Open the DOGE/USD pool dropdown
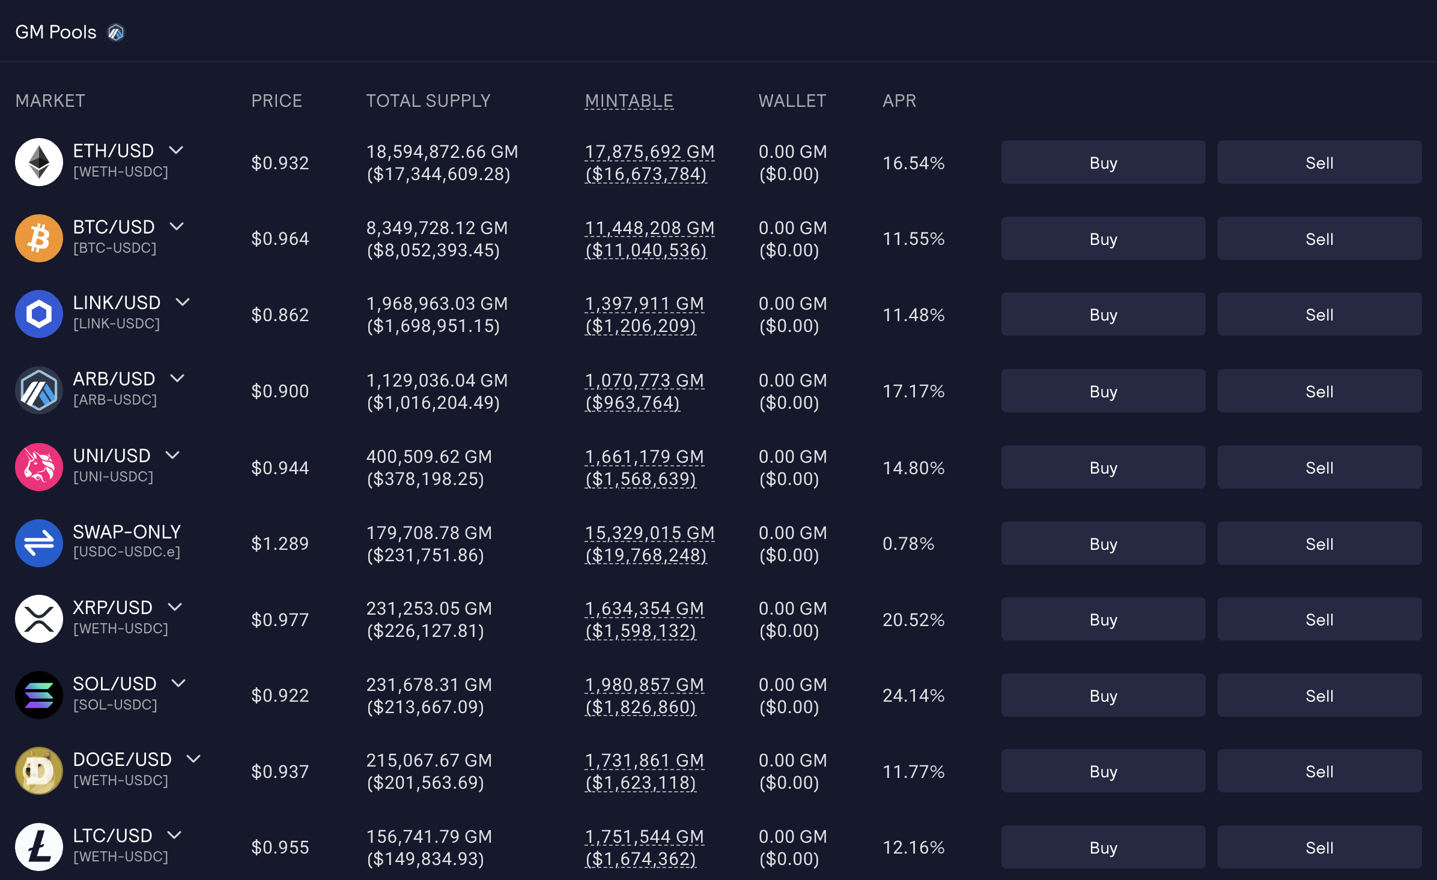1437x880 pixels. 193,759
